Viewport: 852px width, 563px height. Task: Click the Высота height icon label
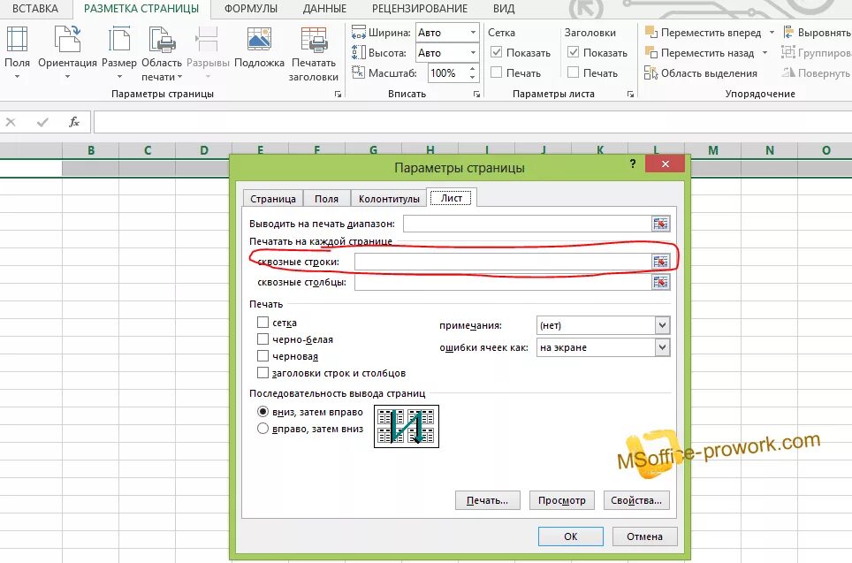359,53
